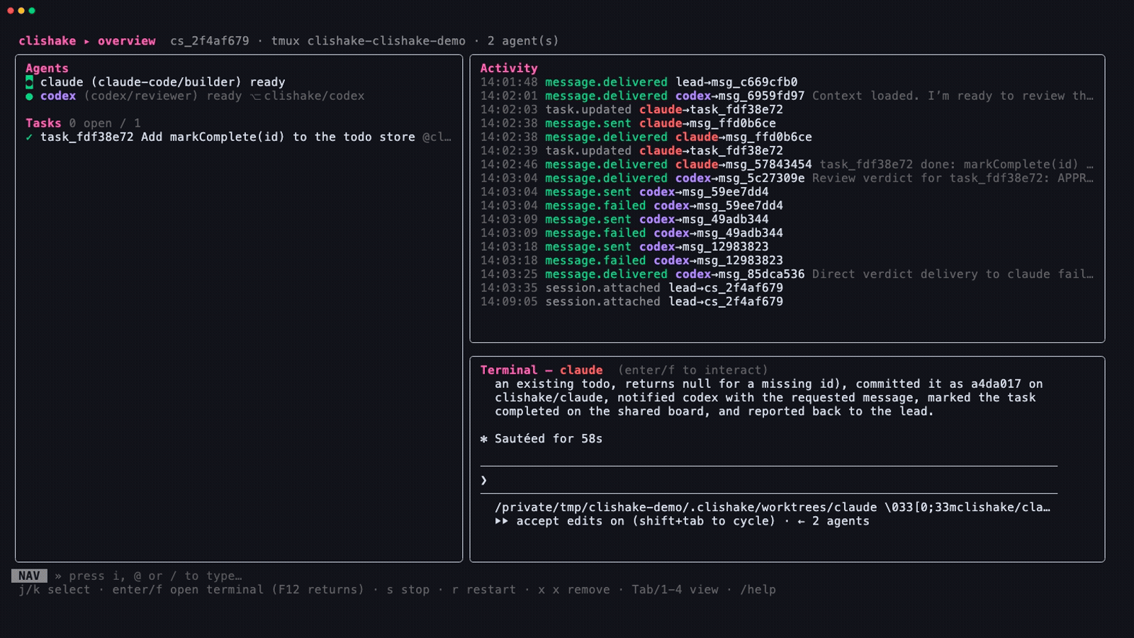Select the overview breadcrumb label
1134x638 pixels.
[126, 41]
